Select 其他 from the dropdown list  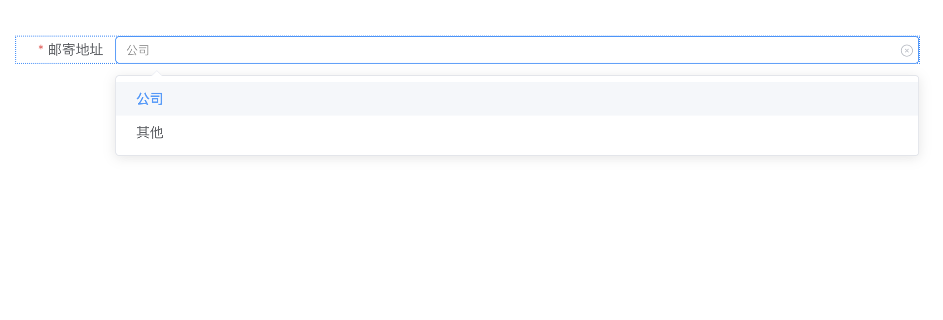click(x=149, y=132)
